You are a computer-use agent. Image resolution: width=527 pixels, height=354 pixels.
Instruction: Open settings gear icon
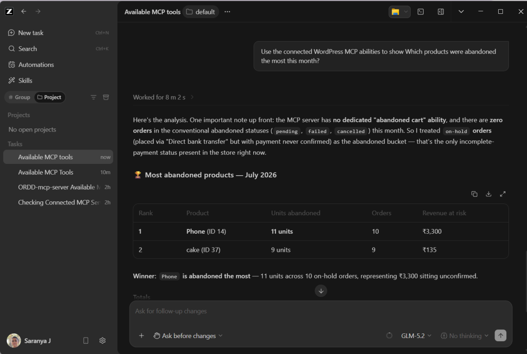point(102,341)
